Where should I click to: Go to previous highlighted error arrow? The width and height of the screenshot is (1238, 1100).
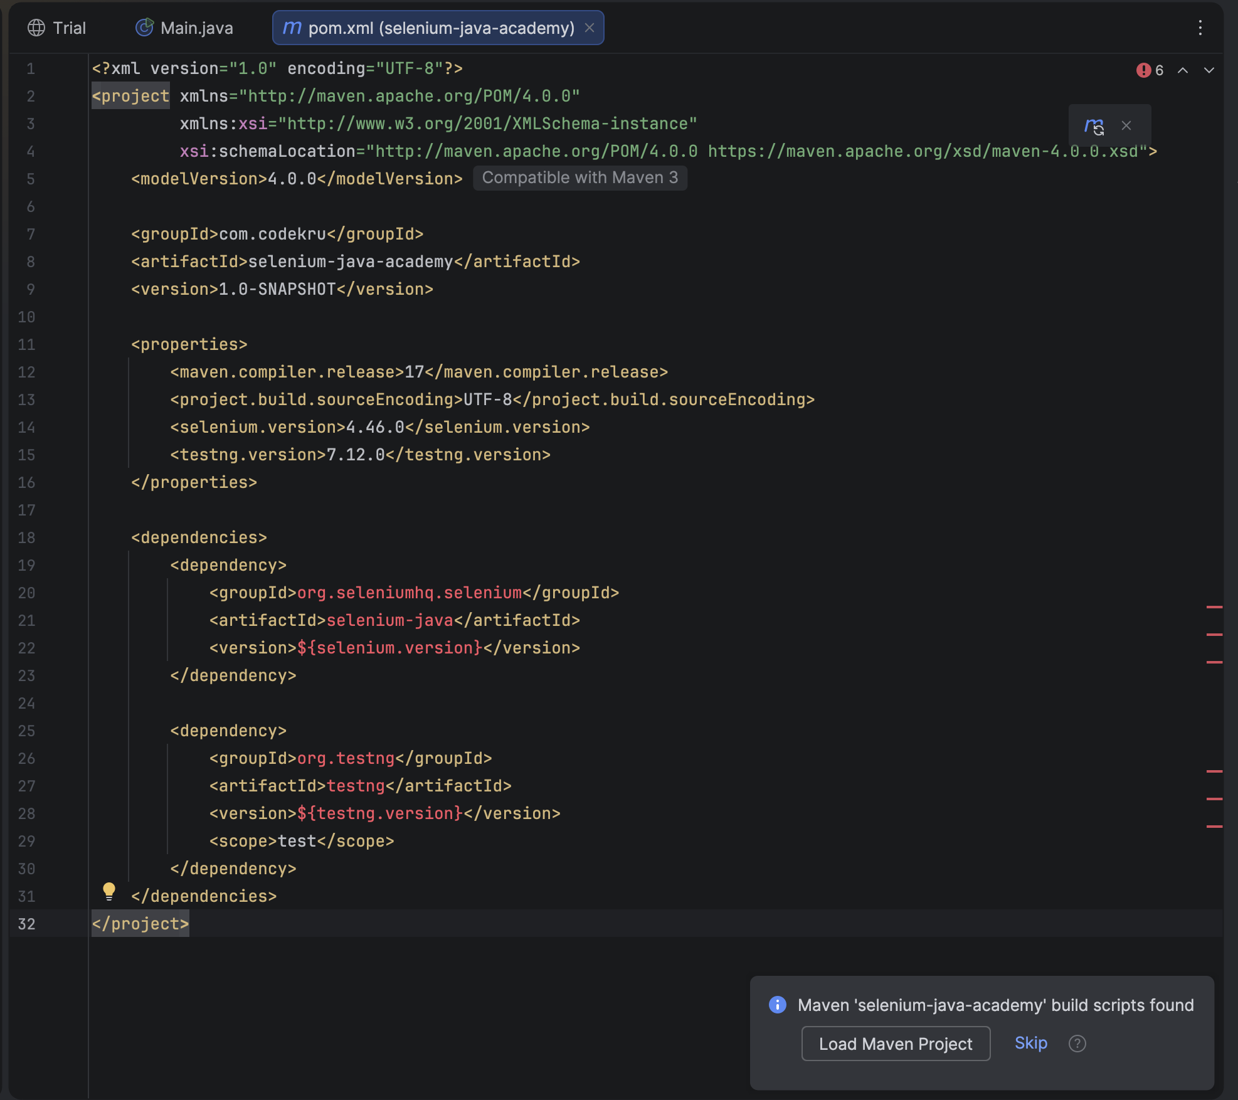tap(1183, 70)
